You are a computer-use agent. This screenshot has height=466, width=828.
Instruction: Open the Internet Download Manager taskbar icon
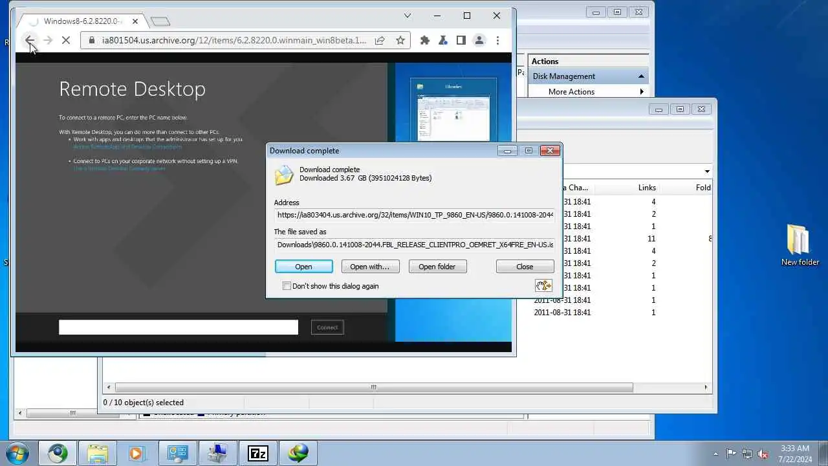point(298,453)
